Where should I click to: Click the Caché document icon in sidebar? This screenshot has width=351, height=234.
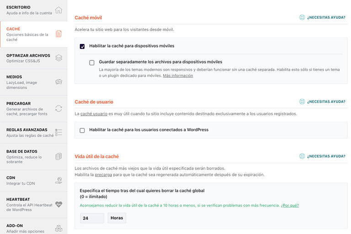tap(58, 34)
